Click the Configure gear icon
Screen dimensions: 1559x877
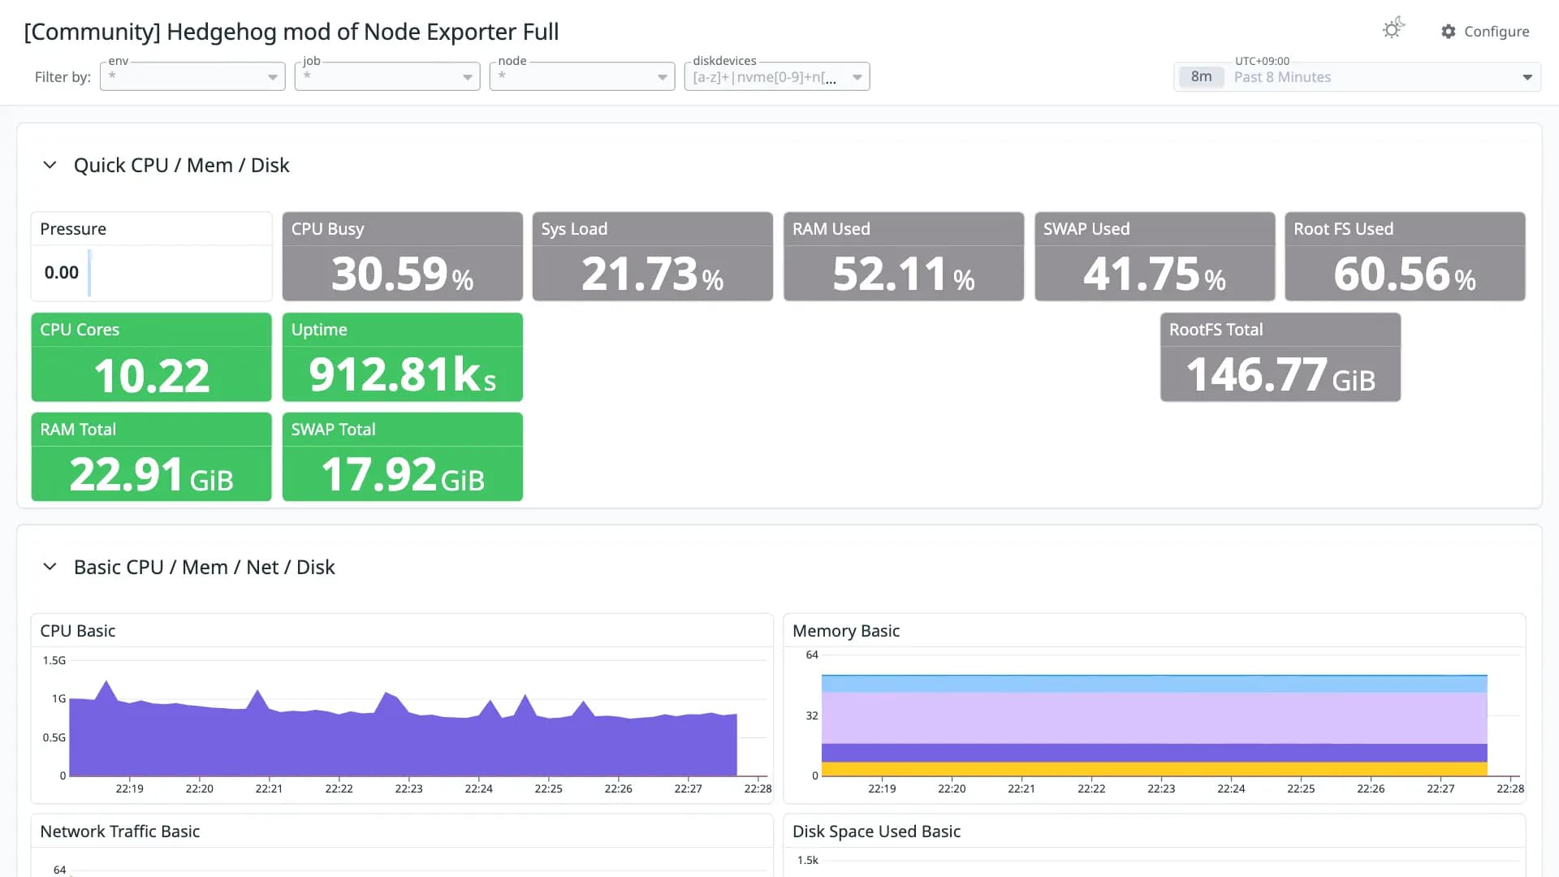1449,32
